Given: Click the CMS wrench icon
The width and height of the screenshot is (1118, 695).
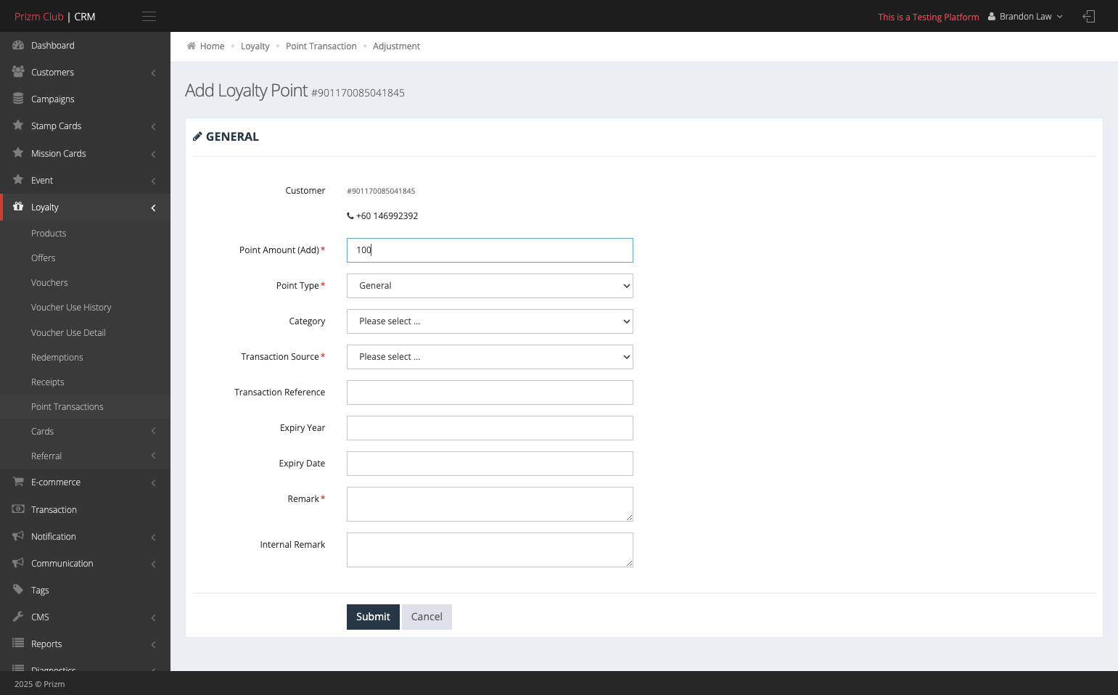Looking at the screenshot, I should [x=18, y=617].
